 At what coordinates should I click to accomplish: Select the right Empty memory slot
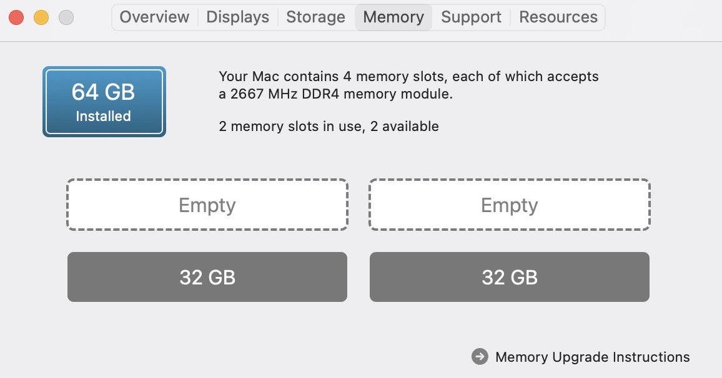[510, 205]
